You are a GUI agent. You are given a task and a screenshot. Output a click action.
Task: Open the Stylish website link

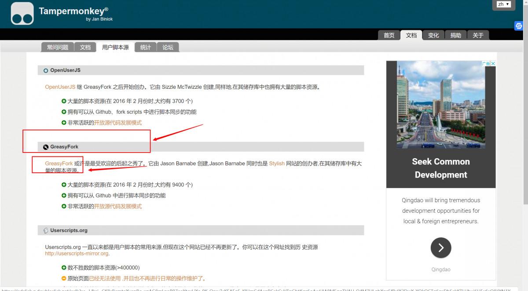click(277, 164)
